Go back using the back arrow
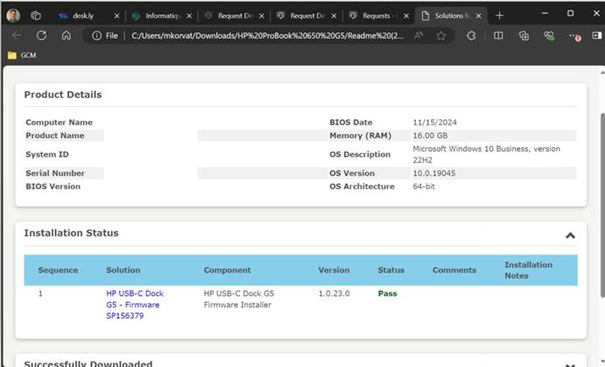This screenshot has width=605, height=367. tap(17, 36)
